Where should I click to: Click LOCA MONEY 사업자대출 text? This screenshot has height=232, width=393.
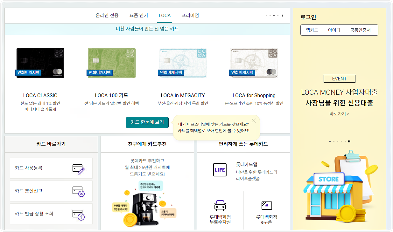(339, 92)
